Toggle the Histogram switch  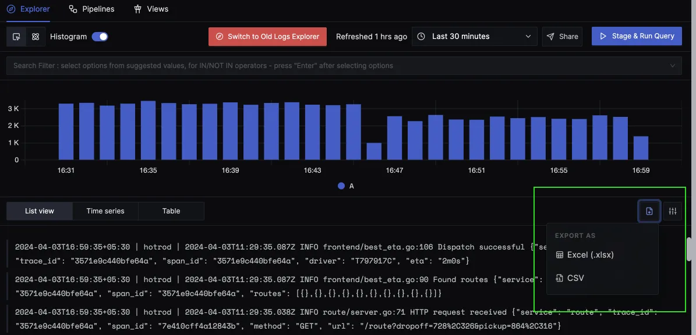pos(100,36)
